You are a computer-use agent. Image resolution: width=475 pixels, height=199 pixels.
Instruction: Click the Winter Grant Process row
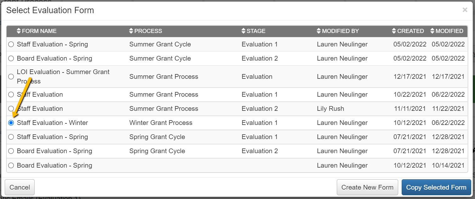pyautogui.click(x=161, y=123)
